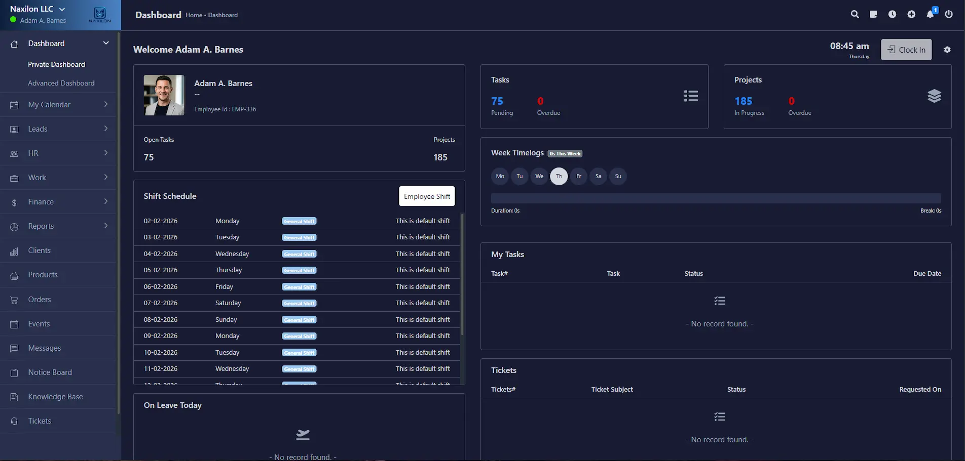The image size is (965, 461).
Task: Click the 75 Pending tasks count
Action: 497,101
